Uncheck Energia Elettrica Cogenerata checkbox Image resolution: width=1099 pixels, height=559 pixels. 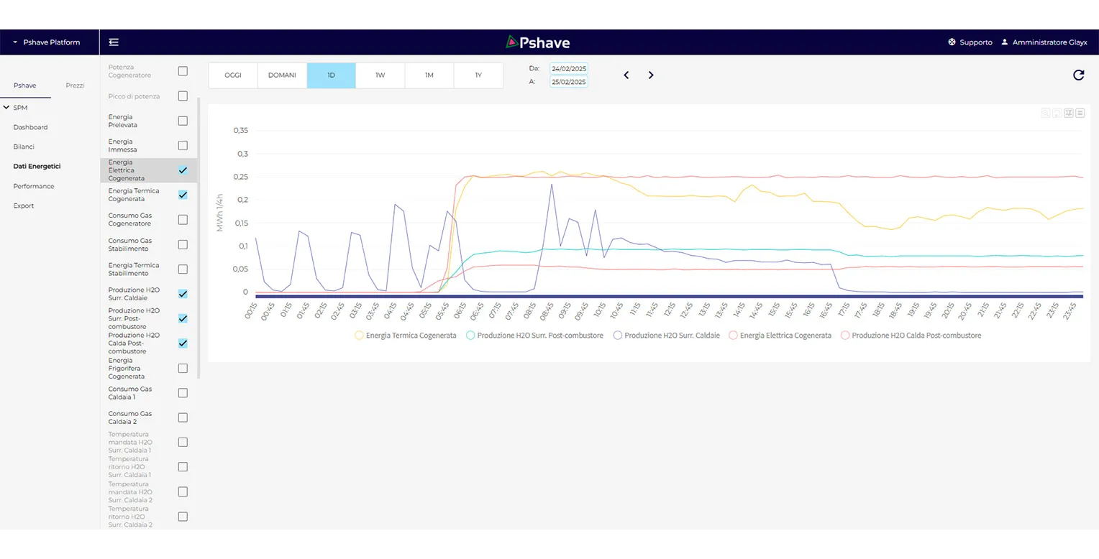183,170
